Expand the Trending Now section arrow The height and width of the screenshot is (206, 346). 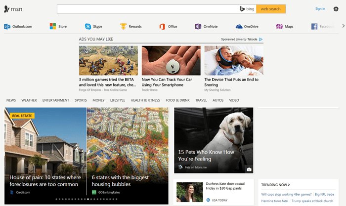tap(289, 185)
